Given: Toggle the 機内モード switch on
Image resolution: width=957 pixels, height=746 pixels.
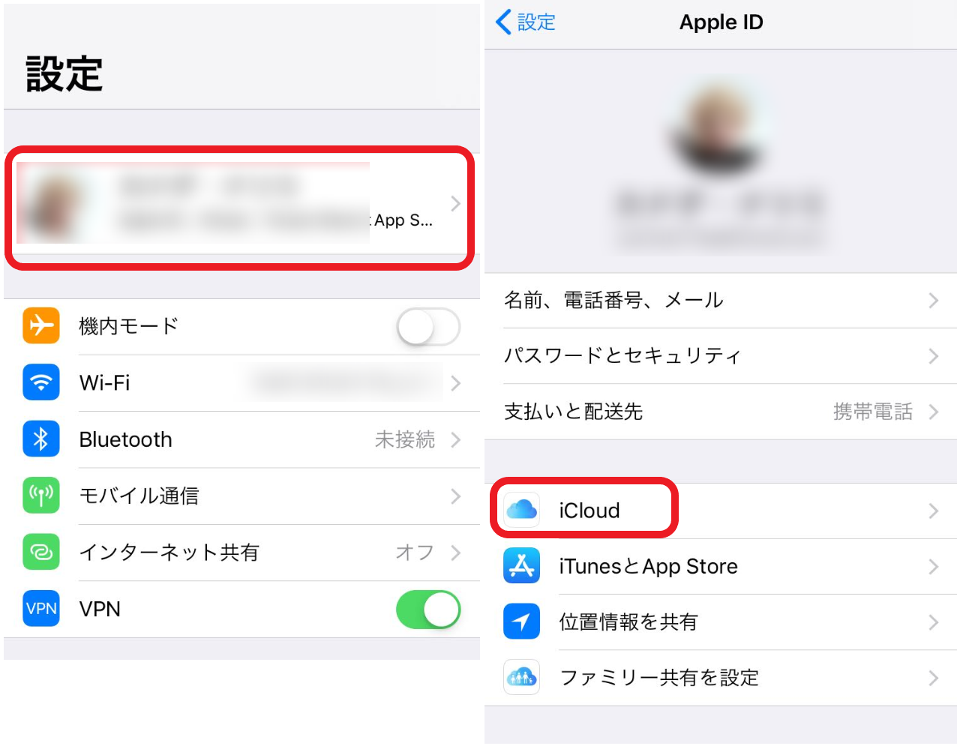Looking at the screenshot, I should 428,327.
